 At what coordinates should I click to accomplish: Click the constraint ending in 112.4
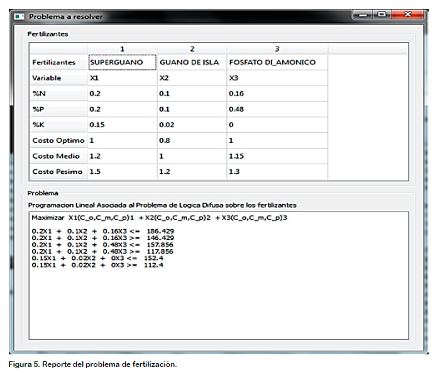point(97,265)
